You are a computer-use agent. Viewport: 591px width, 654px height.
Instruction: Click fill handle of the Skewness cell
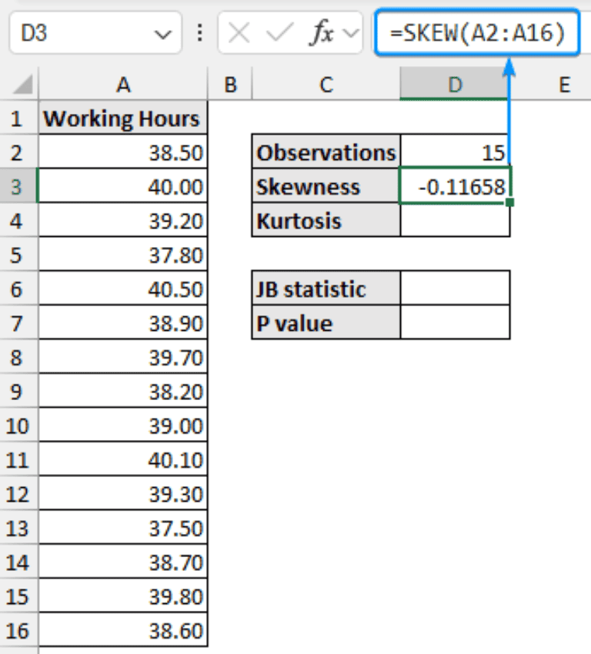coord(510,202)
